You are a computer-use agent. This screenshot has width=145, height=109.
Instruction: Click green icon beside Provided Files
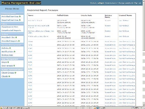[x=16, y=38]
